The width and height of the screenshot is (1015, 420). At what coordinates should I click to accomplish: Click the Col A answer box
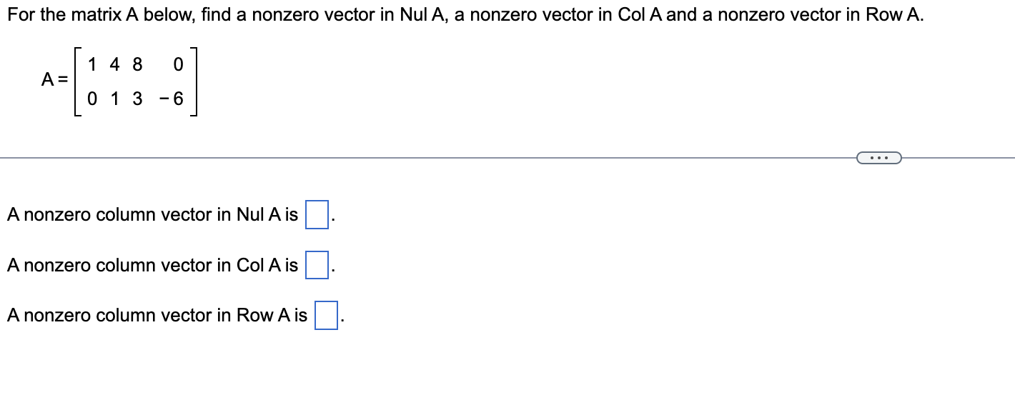click(315, 264)
